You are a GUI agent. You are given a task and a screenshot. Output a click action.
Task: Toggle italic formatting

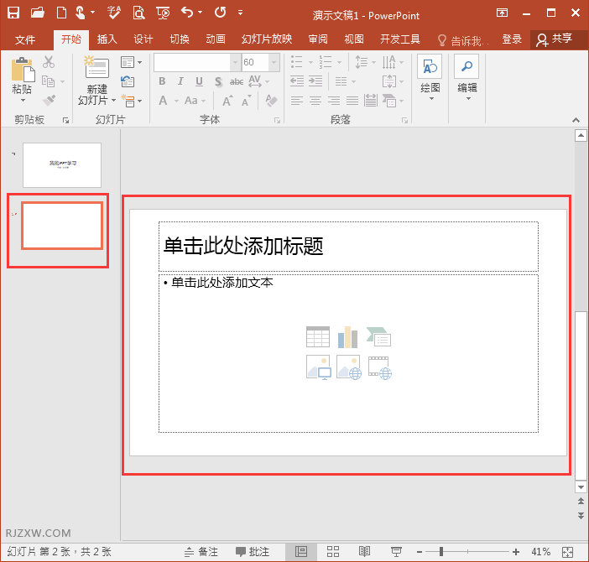(180, 81)
